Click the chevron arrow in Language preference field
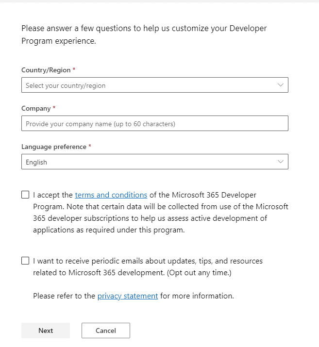319x347 pixels. [281, 162]
